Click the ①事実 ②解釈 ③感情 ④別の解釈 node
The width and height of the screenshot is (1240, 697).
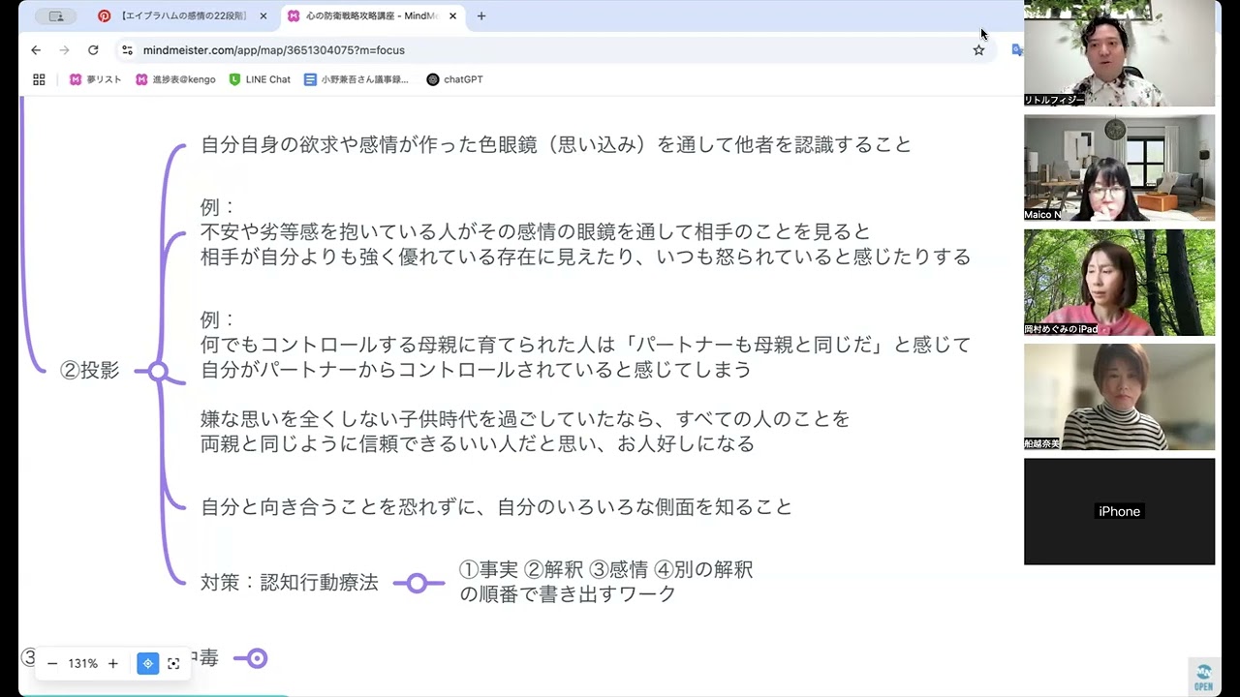pos(605,582)
